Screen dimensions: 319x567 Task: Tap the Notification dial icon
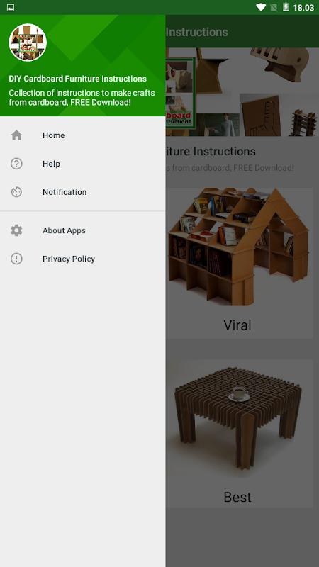click(x=16, y=192)
